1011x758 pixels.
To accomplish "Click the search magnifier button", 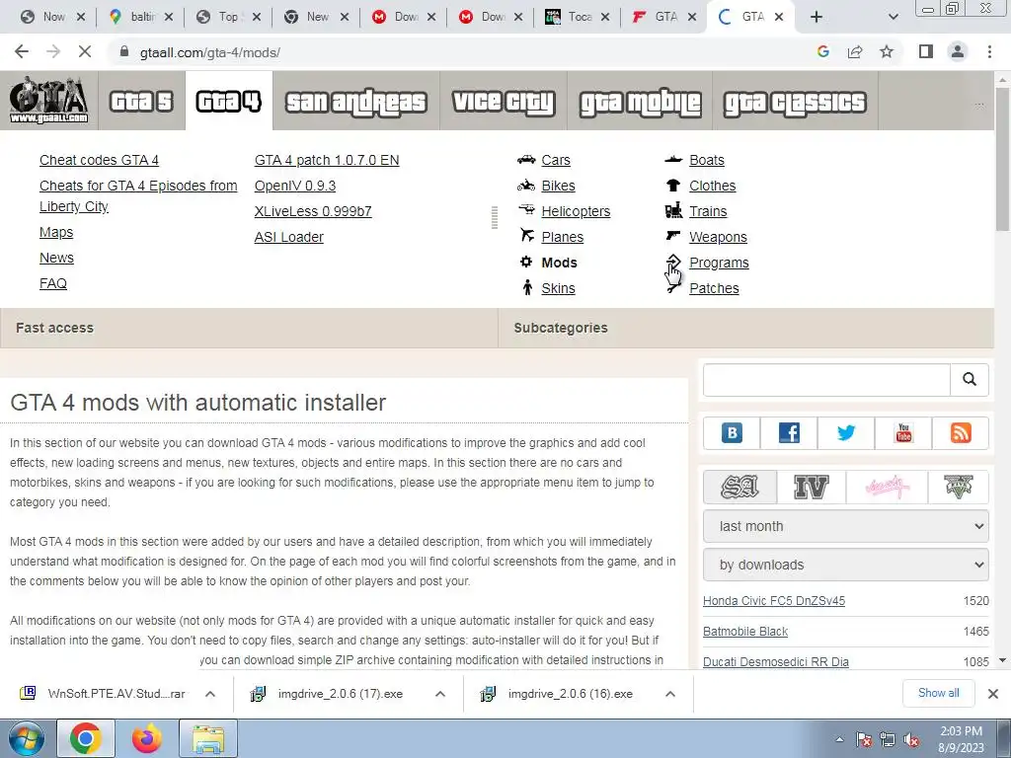I will click(970, 380).
